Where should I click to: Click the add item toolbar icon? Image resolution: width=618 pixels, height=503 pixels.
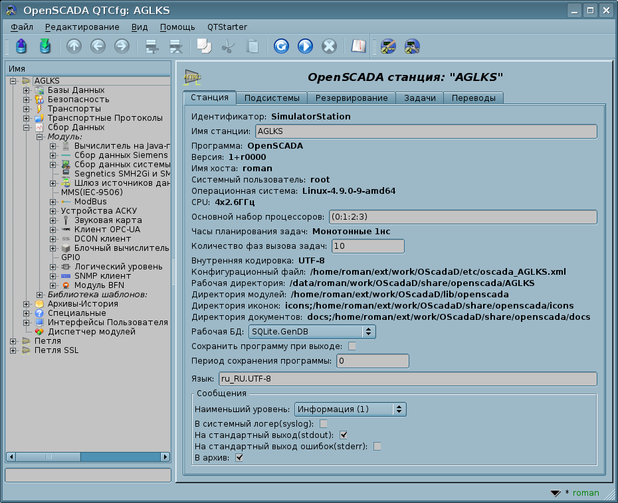[x=152, y=46]
